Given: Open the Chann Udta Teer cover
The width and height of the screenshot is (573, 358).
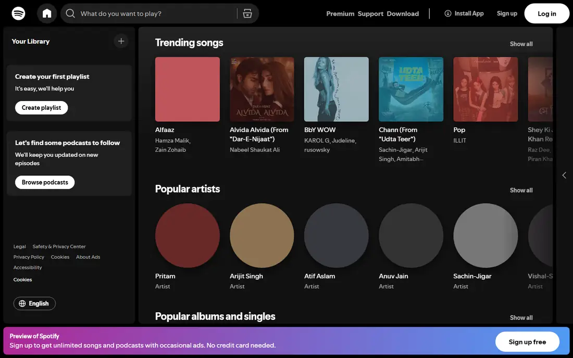Looking at the screenshot, I should click(411, 89).
